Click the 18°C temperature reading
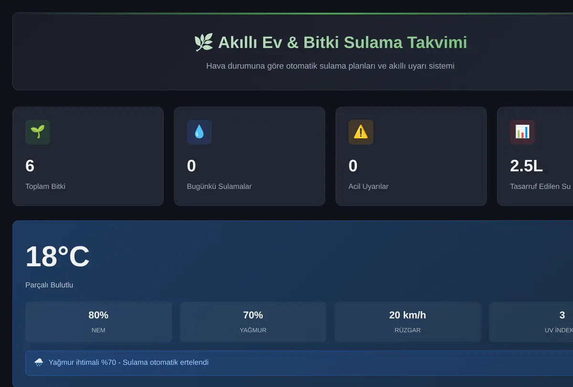 pos(57,257)
